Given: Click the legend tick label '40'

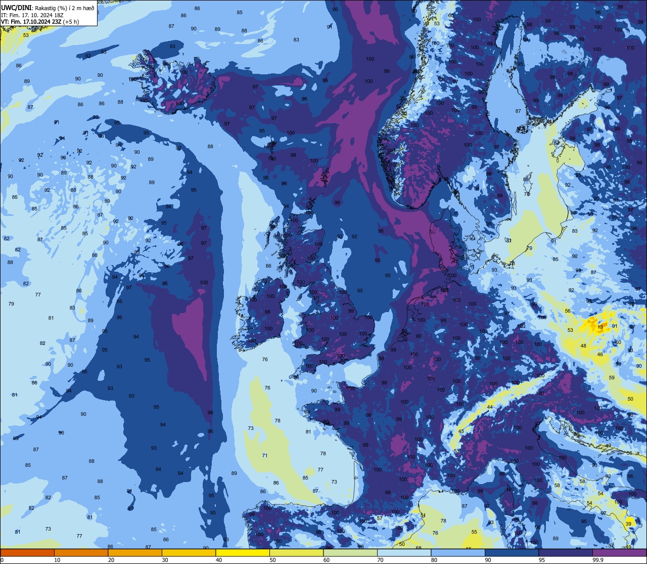Looking at the screenshot, I should coord(219,560).
